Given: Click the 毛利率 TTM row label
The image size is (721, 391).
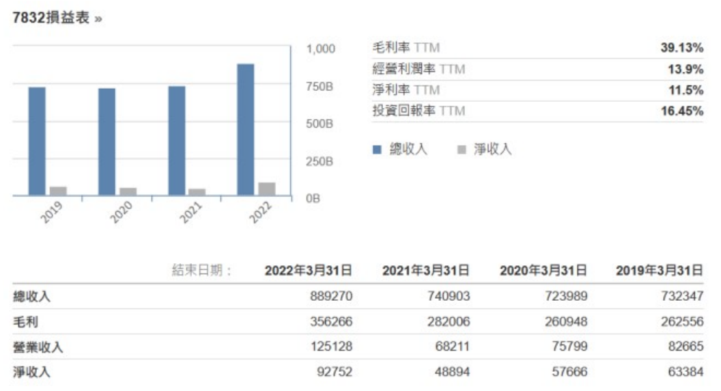Looking at the screenshot, I should click(x=406, y=48).
